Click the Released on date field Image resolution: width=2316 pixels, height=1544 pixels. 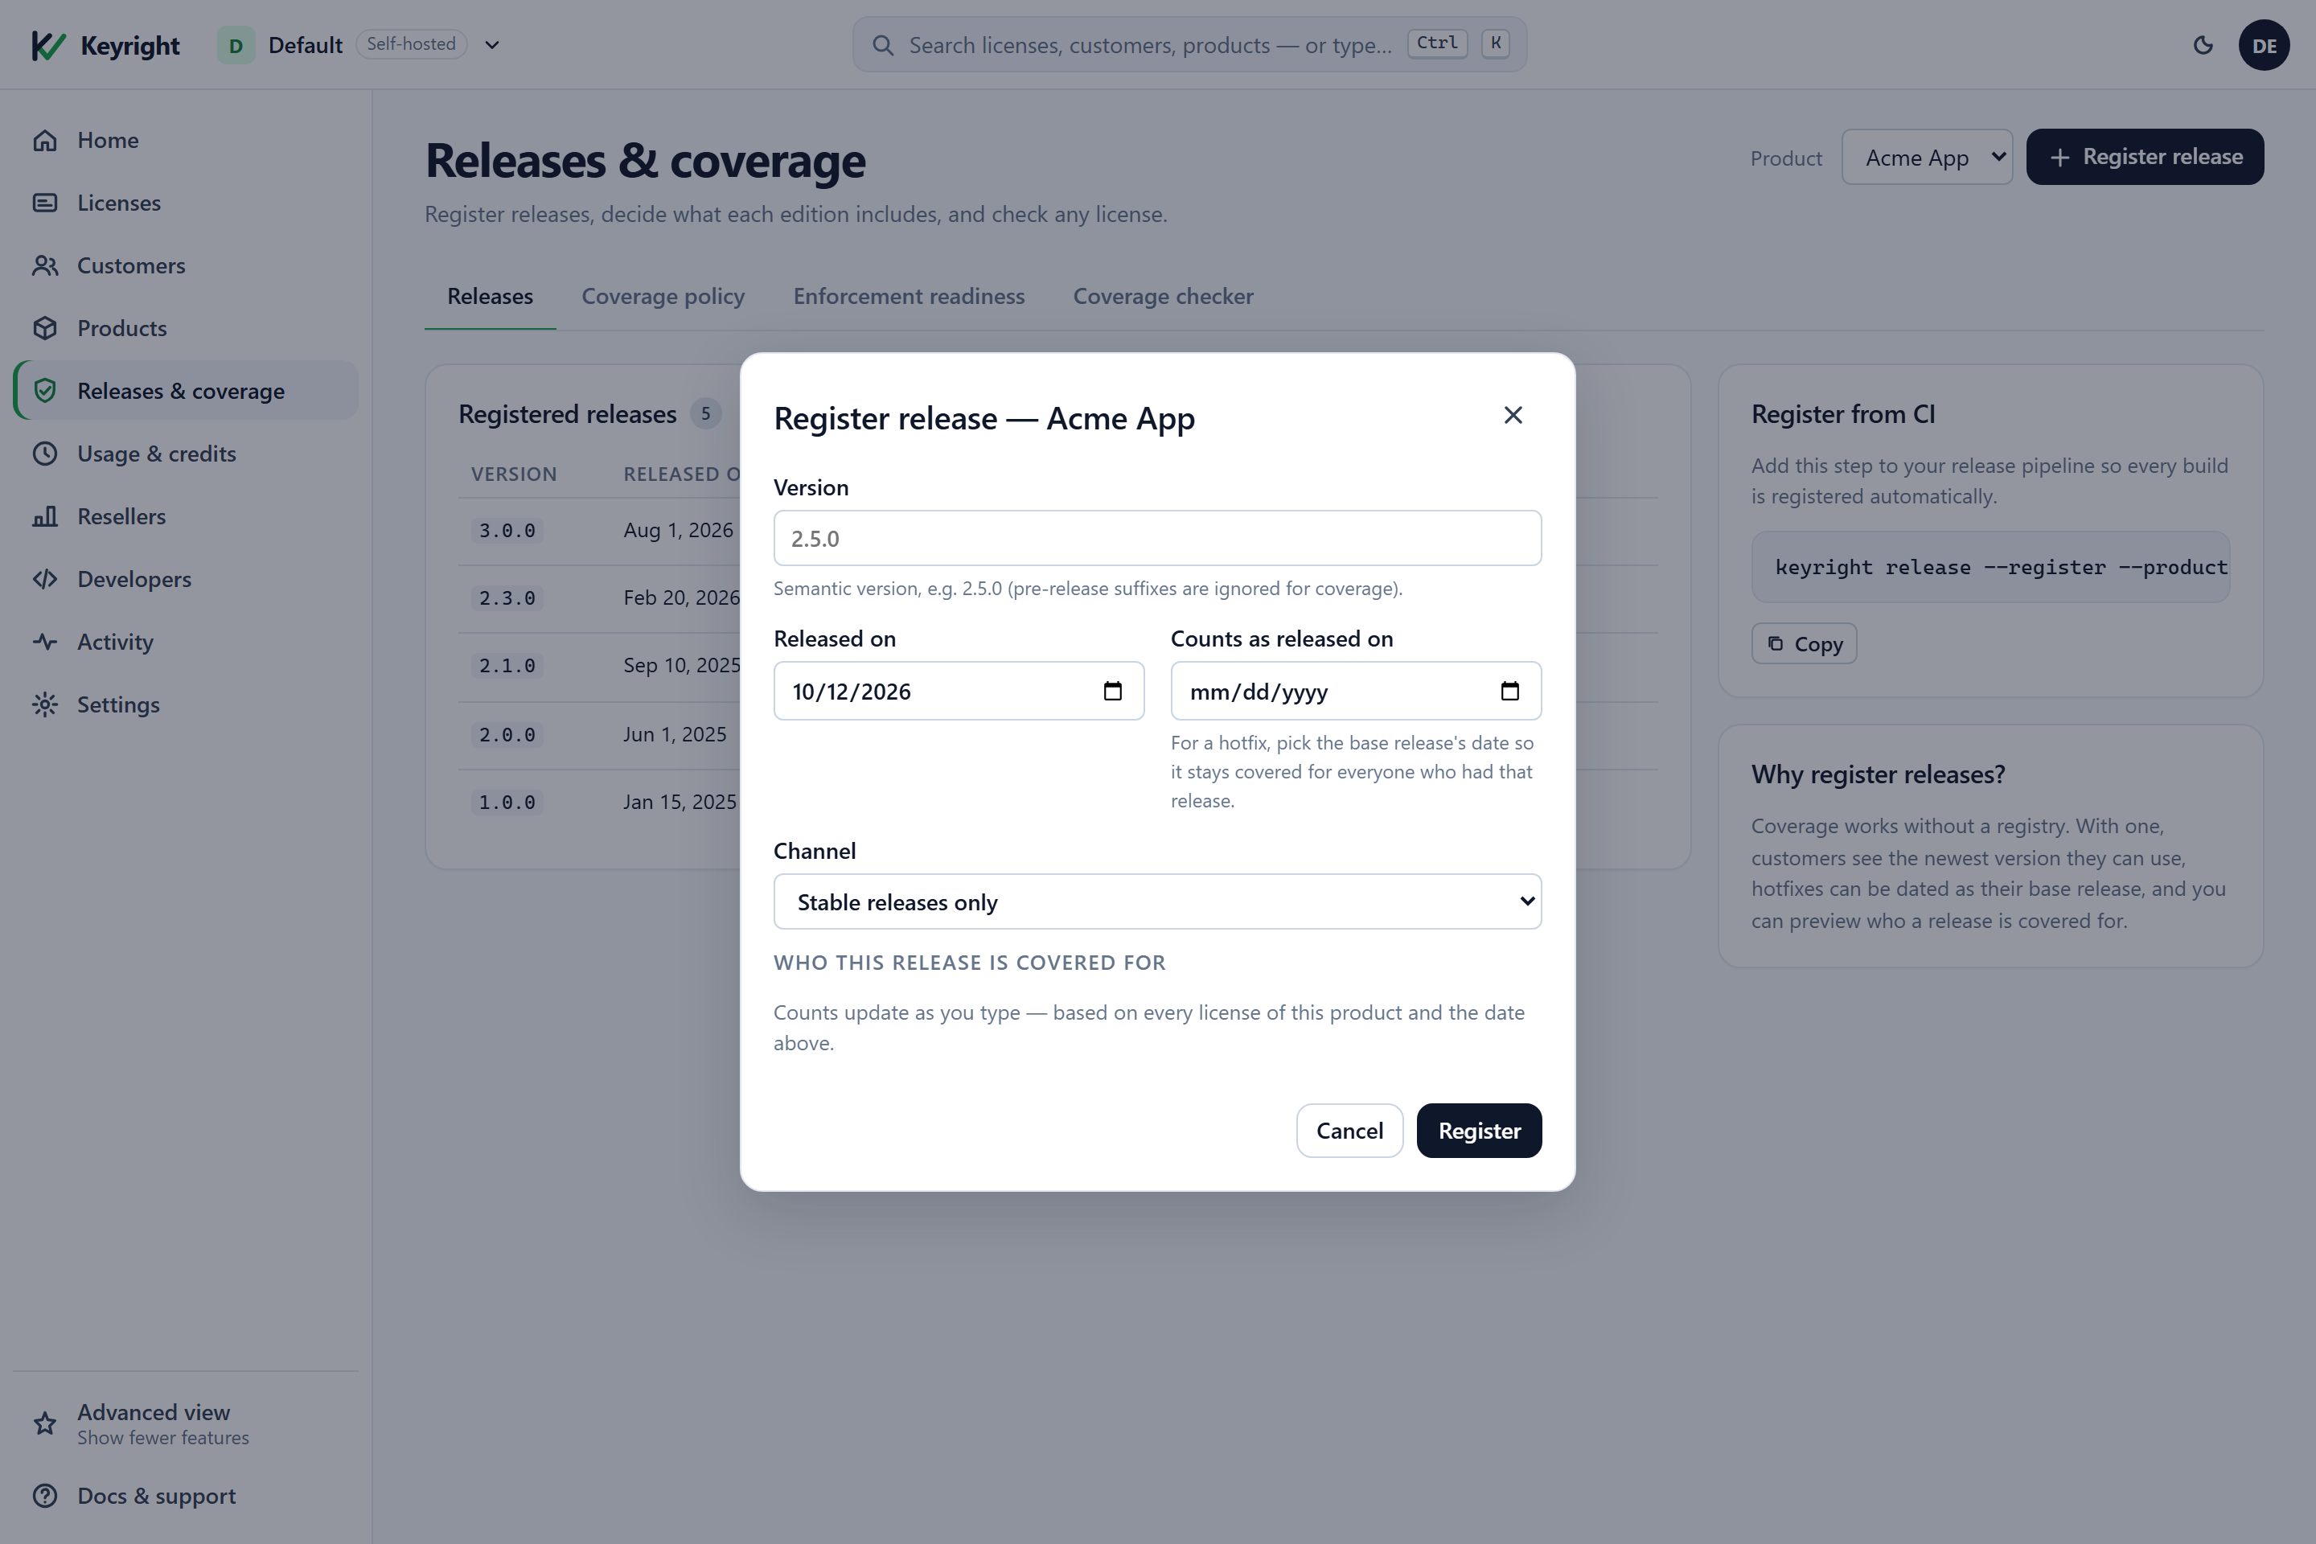point(958,692)
